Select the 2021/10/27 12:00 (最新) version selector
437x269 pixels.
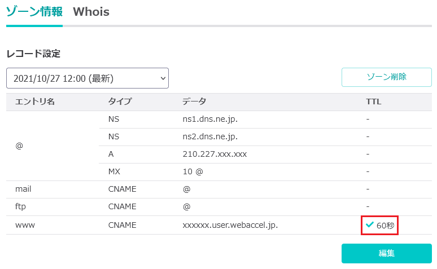(88, 78)
